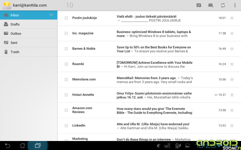Viewport: 241px width, 150px height.
Task: Open the MemoMail Memories email
Action: (x=149, y=79)
